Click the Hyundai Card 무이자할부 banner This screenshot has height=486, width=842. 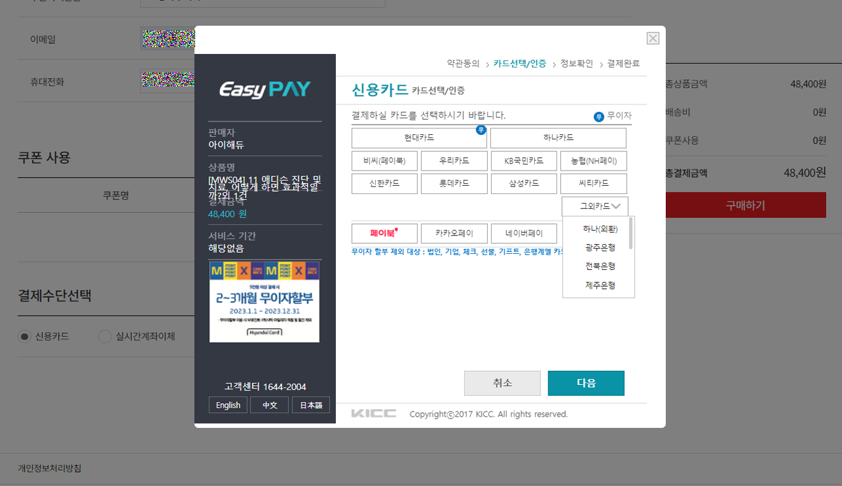pos(265,302)
